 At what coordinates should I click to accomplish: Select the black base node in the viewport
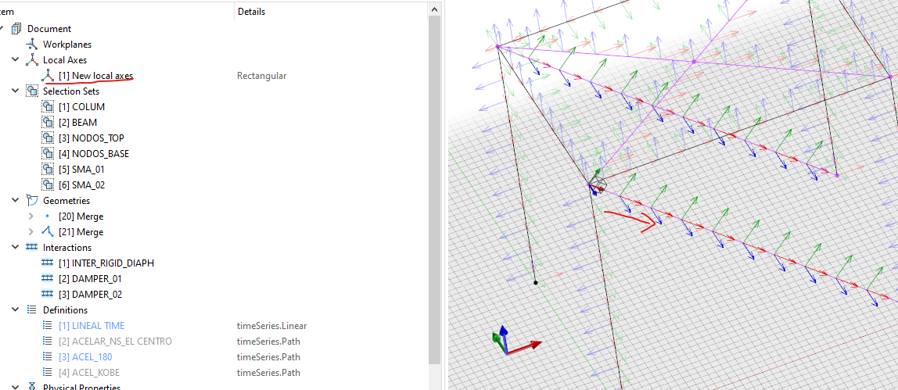(536, 282)
